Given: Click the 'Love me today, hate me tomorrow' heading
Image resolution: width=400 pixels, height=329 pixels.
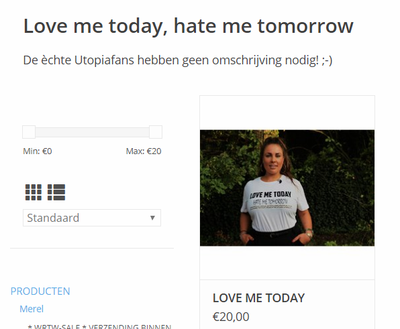Looking at the screenshot, I should [x=189, y=27].
